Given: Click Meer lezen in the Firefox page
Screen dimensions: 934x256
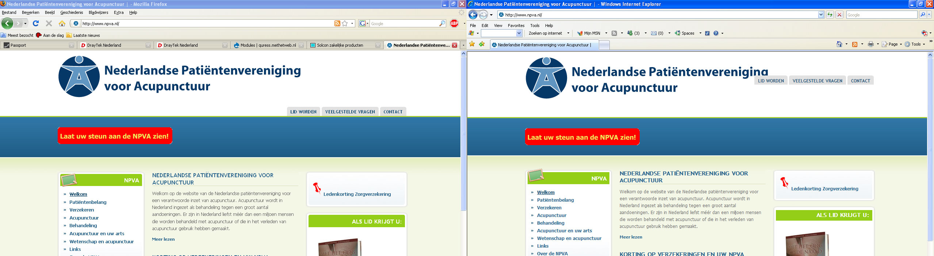Looking at the screenshot, I should pyautogui.click(x=163, y=239).
